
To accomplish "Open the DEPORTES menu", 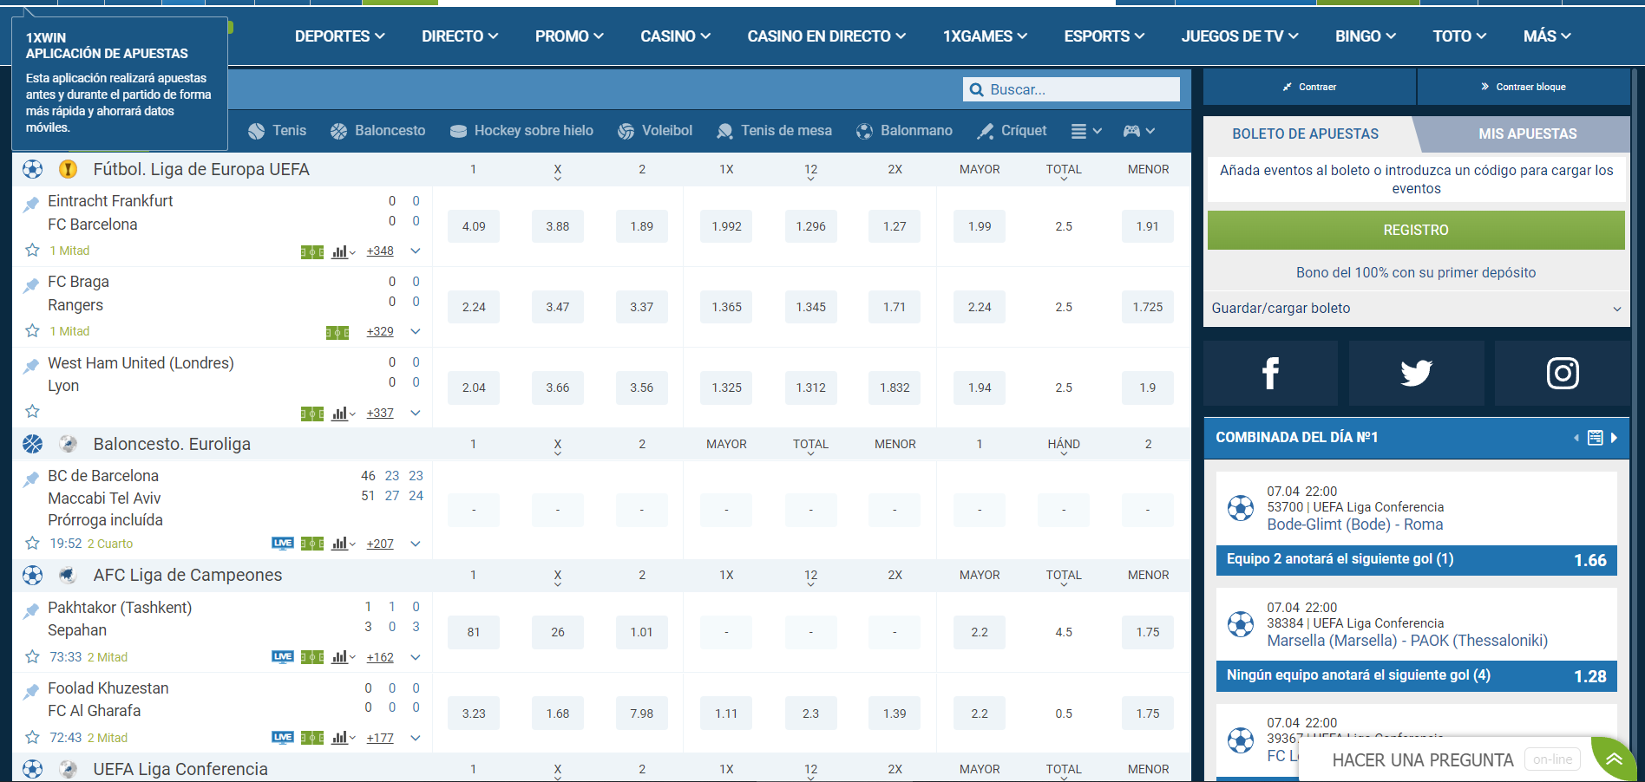I will pyautogui.click(x=339, y=36).
